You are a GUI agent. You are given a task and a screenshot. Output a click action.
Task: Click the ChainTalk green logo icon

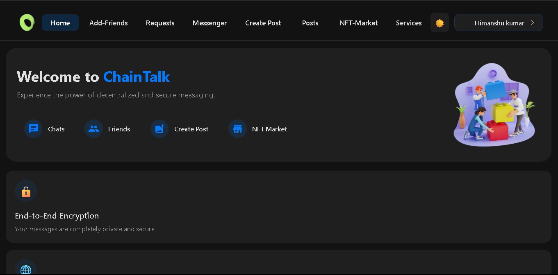click(27, 23)
